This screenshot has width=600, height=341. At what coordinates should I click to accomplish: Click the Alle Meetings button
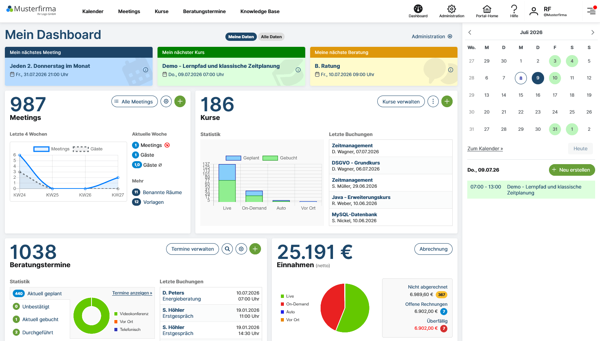[x=135, y=102]
